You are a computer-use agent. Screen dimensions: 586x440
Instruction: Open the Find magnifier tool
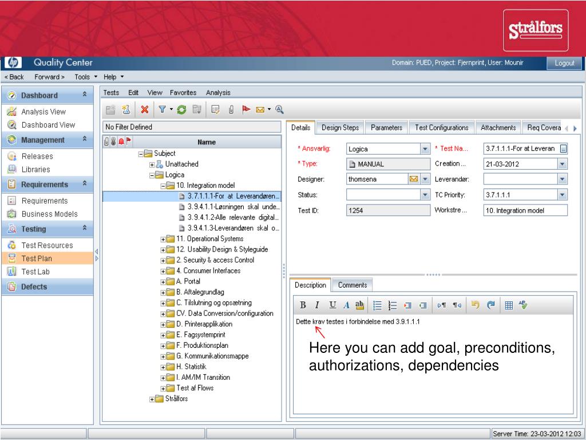click(x=279, y=109)
